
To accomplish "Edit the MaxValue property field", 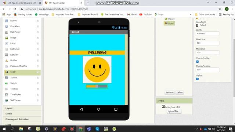I will [207, 43].
